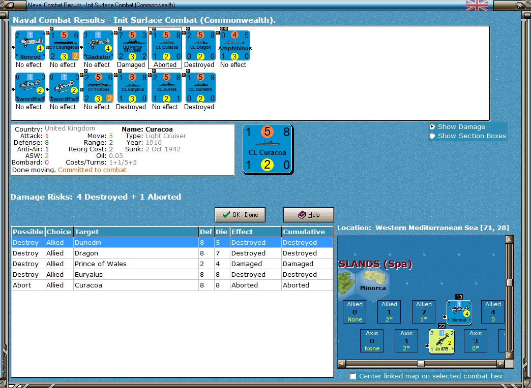Viewport: 531px width, 388px height.
Task: Click OK - Done button
Action: click(x=240, y=215)
